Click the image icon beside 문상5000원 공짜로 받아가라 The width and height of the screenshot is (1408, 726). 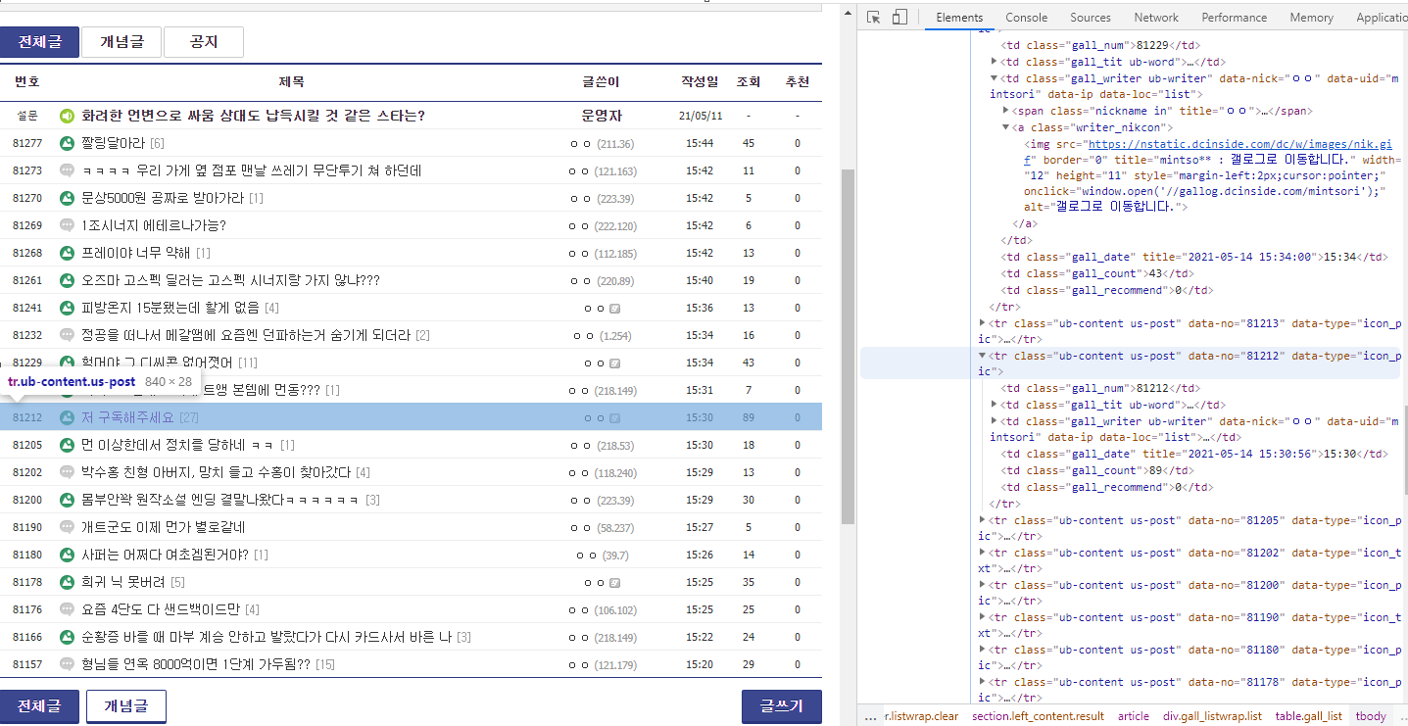pos(67,198)
